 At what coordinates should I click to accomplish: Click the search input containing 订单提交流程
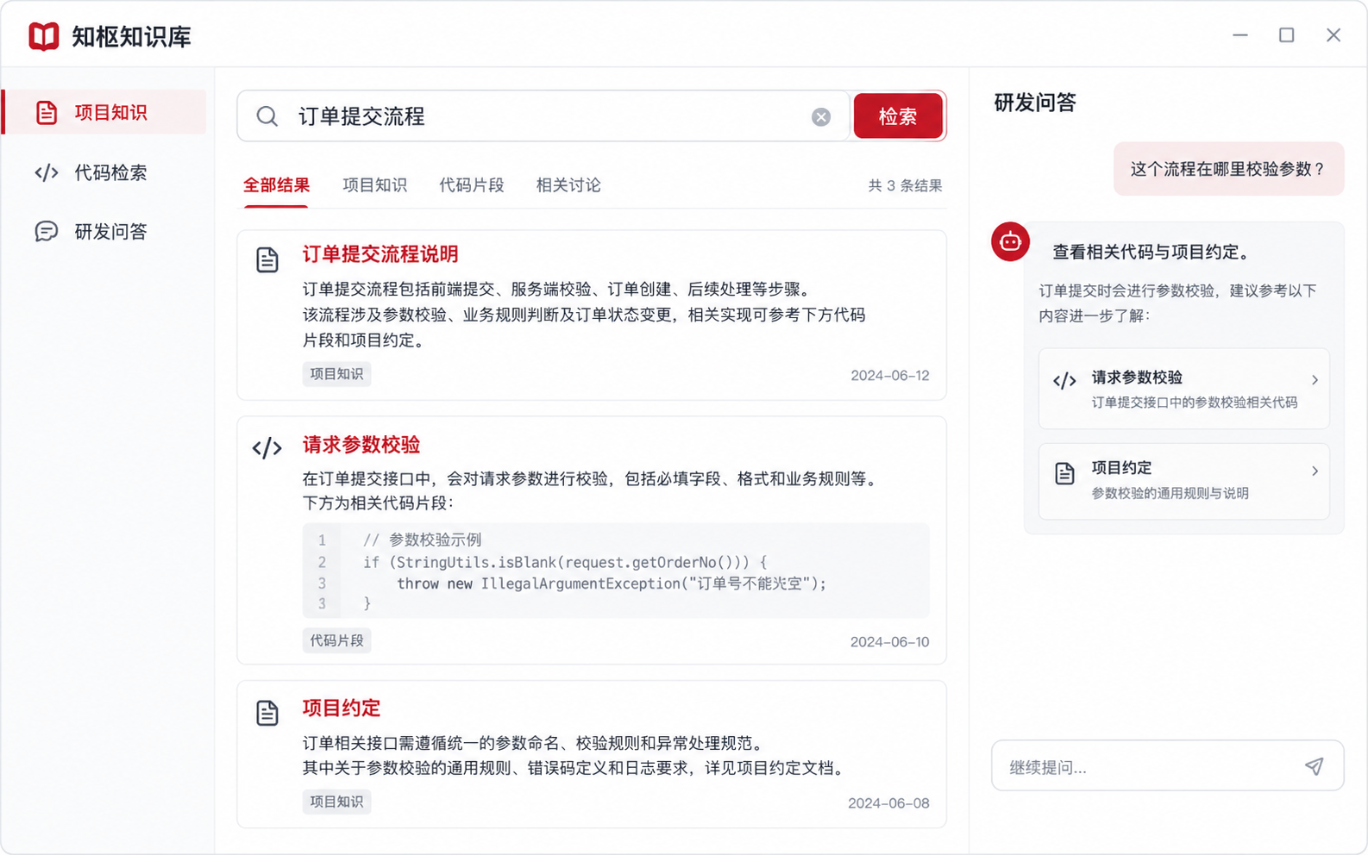pyautogui.click(x=543, y=116)
